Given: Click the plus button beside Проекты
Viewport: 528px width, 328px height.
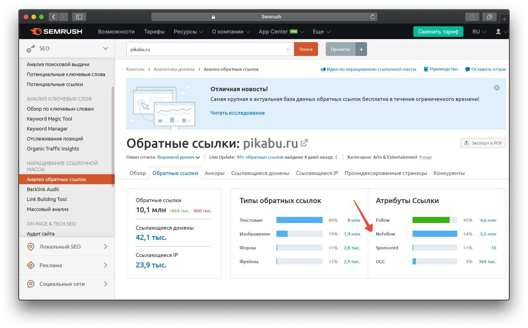Looking at the screenshot, I should (361, 49).
